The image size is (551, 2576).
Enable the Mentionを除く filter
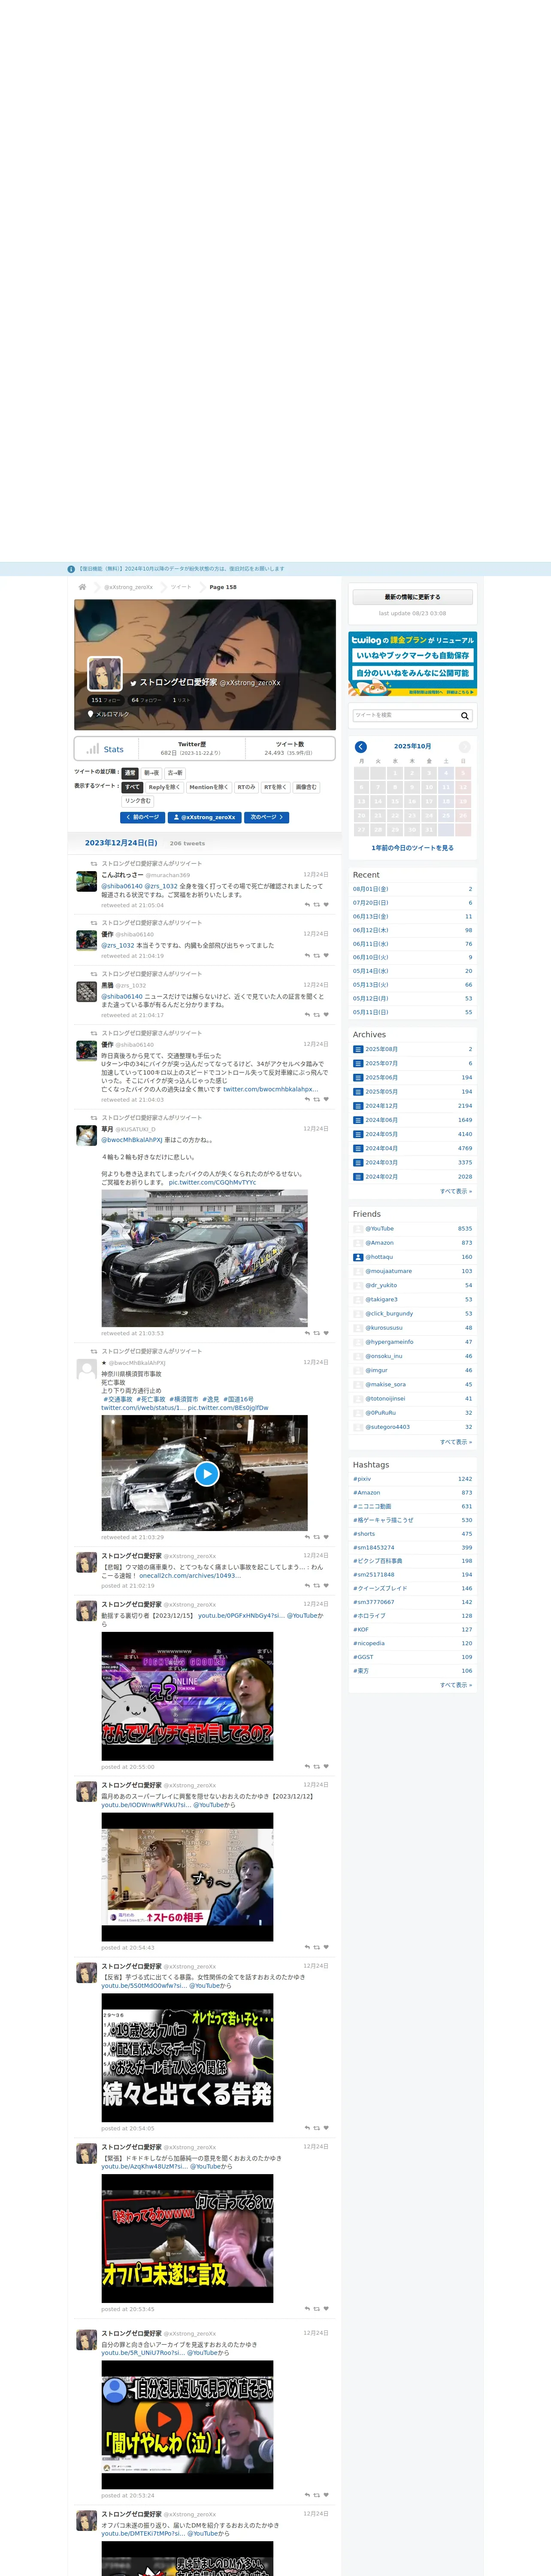[209, 787]
